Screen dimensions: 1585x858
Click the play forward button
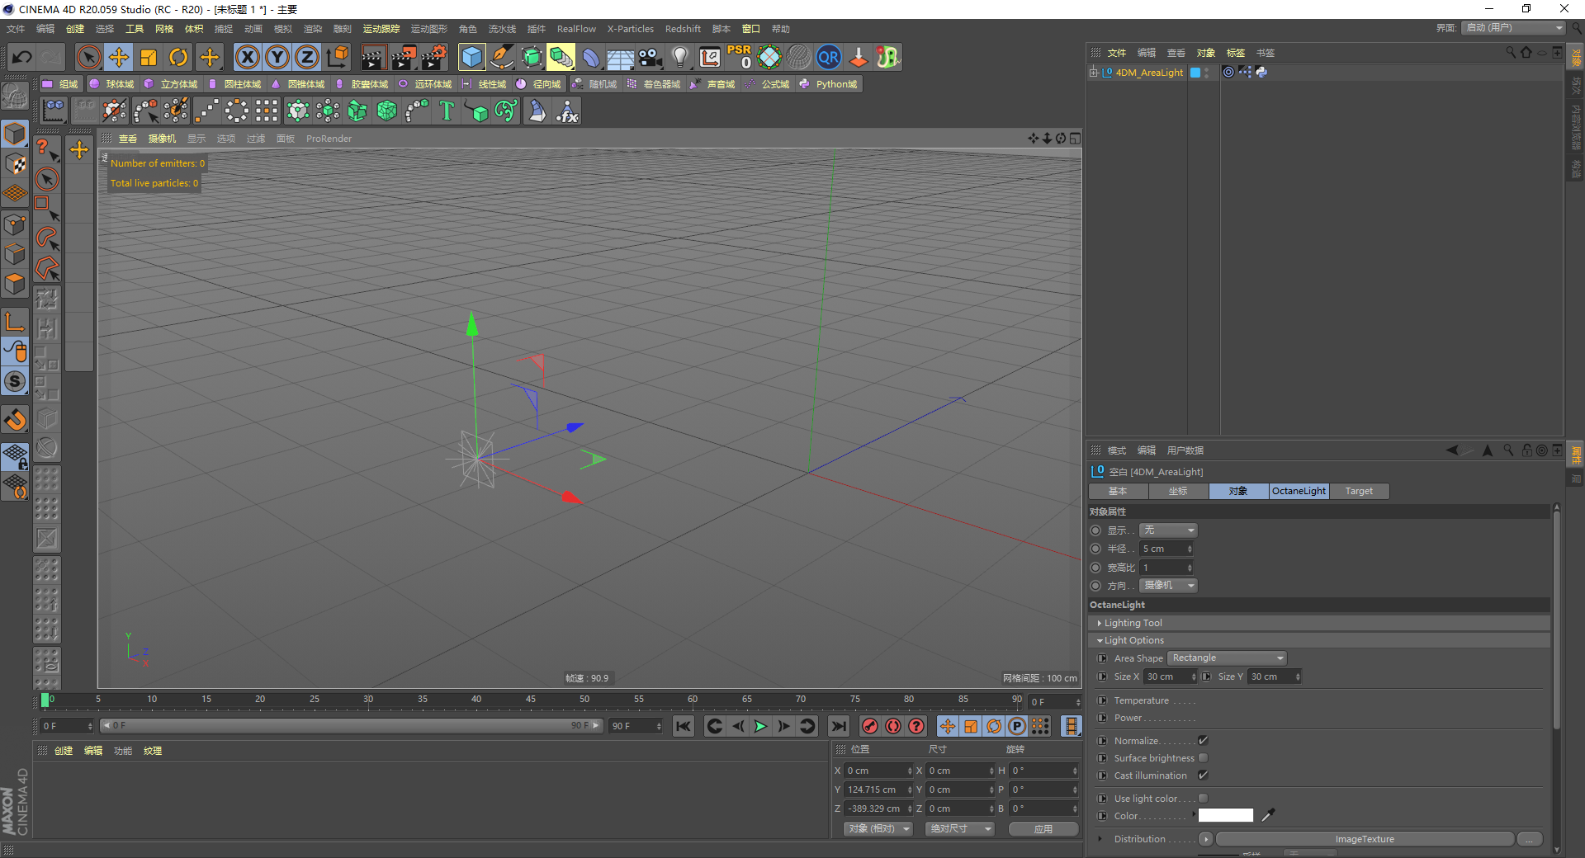760,726
